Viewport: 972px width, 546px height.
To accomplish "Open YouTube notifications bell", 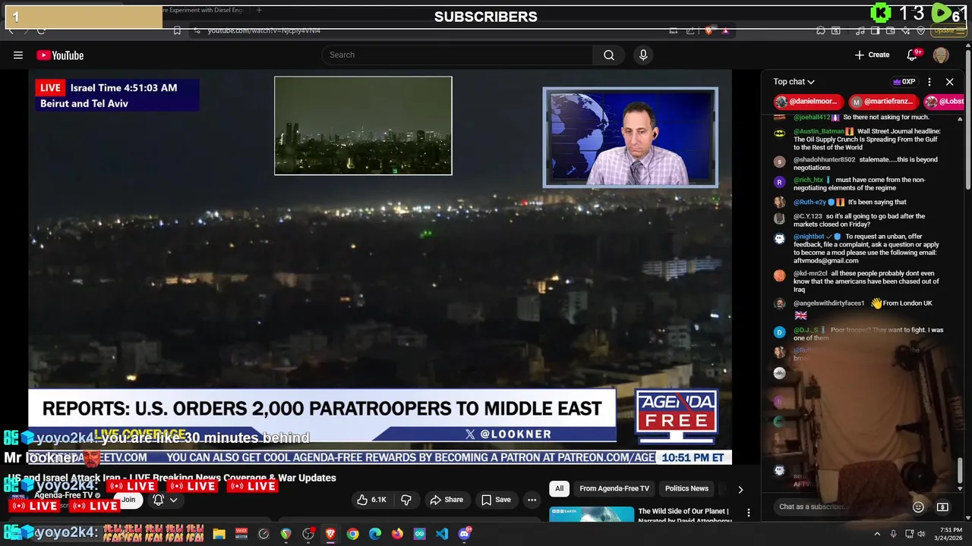I will [x=913, y=55].
